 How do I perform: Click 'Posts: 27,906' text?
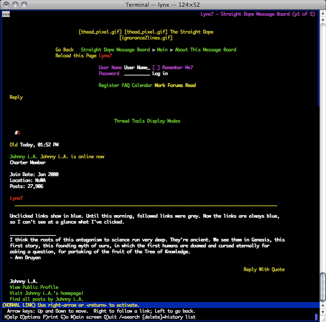(26, 186)
